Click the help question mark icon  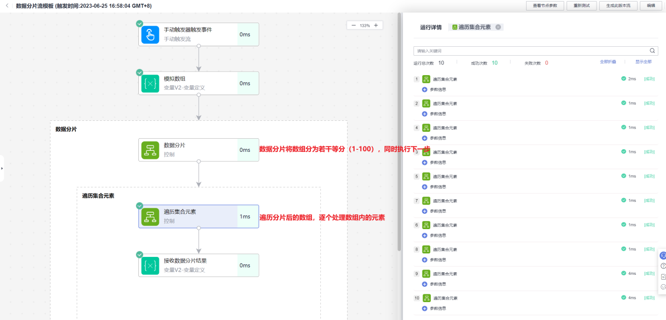click(x=662, y=266)
